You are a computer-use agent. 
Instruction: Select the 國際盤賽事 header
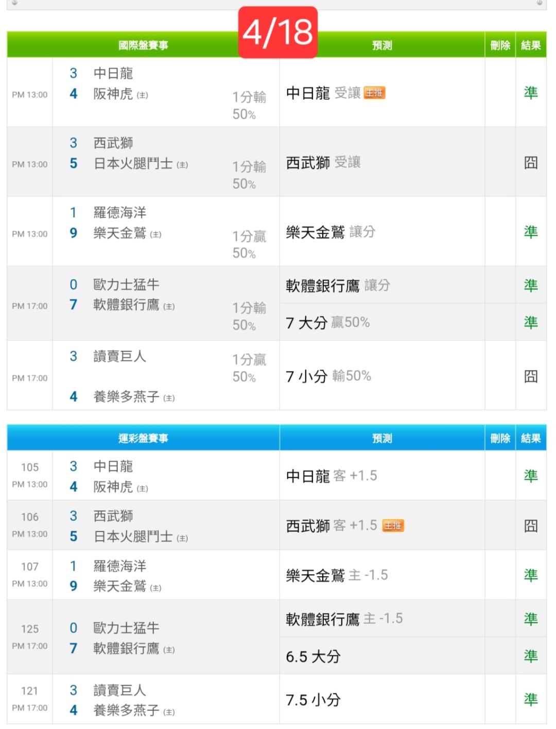pos(143,45)
